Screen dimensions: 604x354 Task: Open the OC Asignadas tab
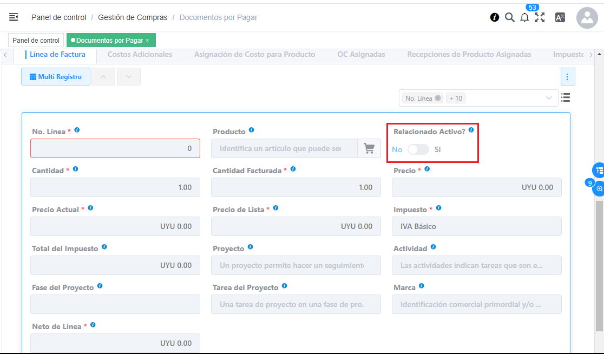click(x=361, y=54)
